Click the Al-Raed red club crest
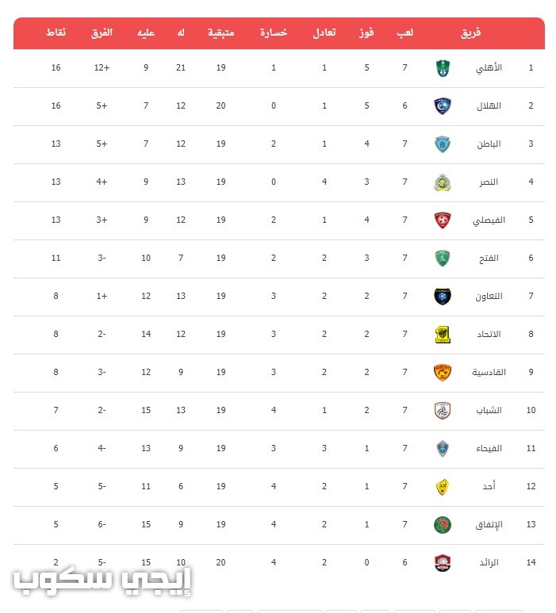 tap(443, 562)
